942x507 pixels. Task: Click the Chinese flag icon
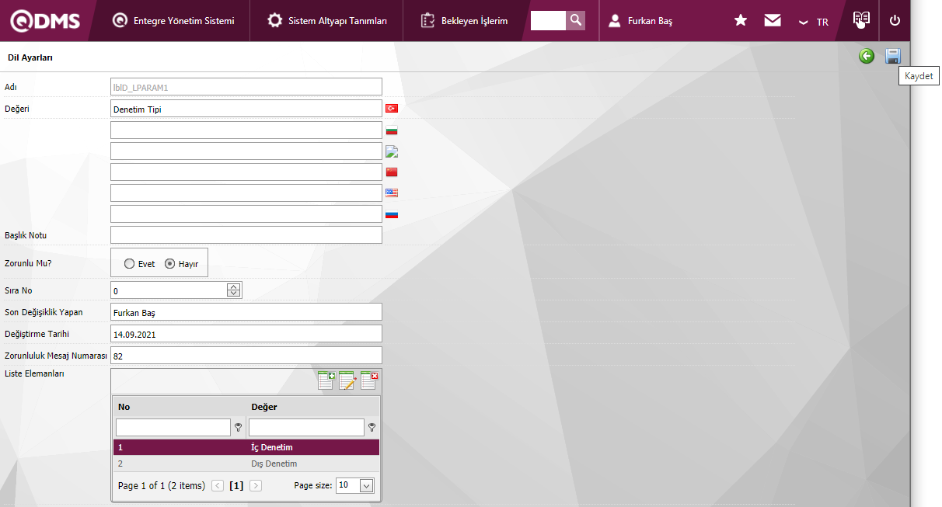392,172
